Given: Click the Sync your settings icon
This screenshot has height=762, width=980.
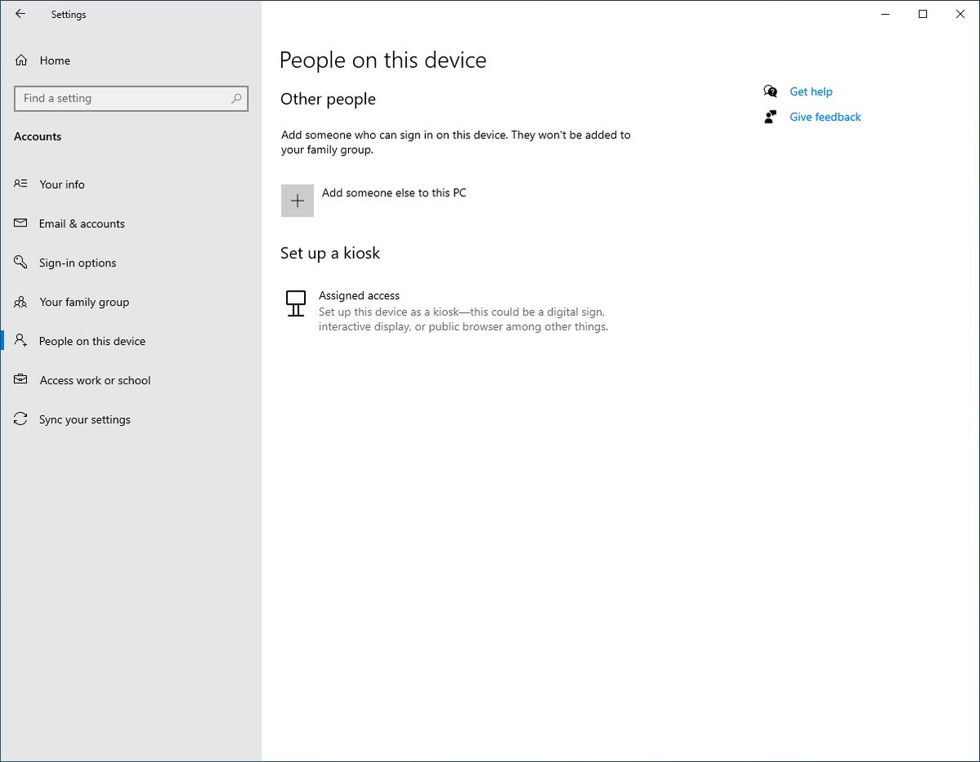Looking at the screenshot, I should (20, 419).
